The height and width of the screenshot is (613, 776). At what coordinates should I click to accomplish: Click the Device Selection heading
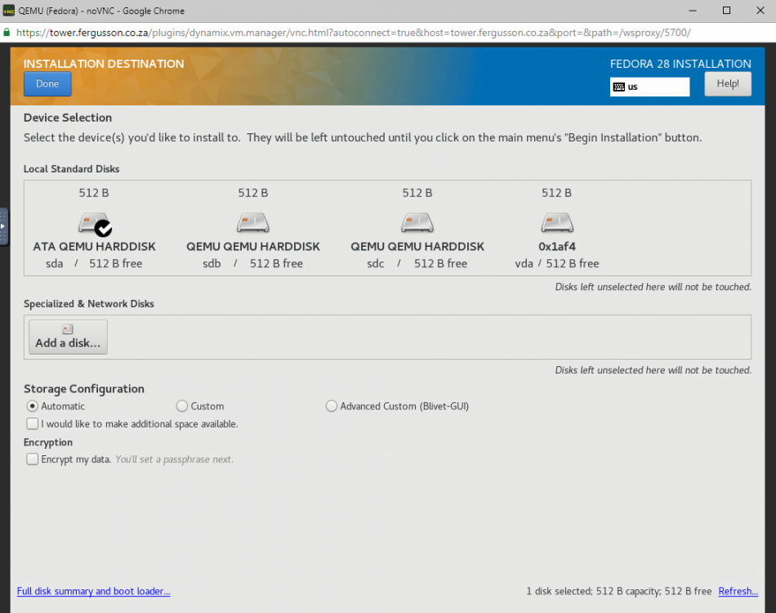(68, 118)
